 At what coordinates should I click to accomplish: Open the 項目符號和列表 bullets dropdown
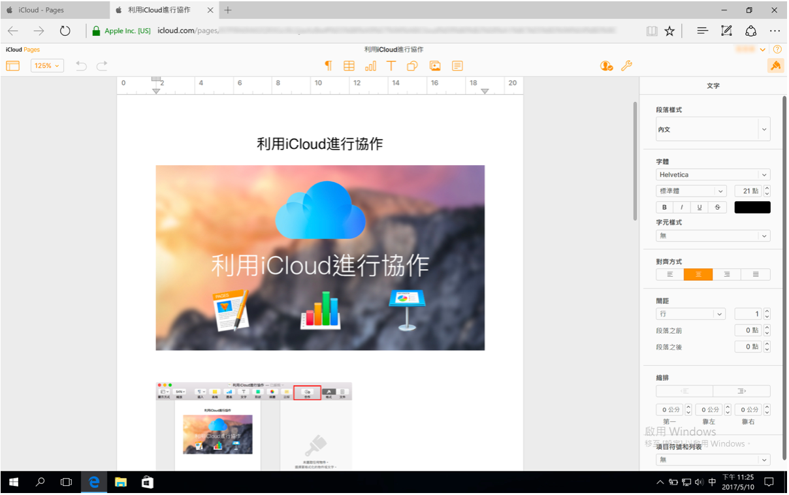[x=713, y=460]
